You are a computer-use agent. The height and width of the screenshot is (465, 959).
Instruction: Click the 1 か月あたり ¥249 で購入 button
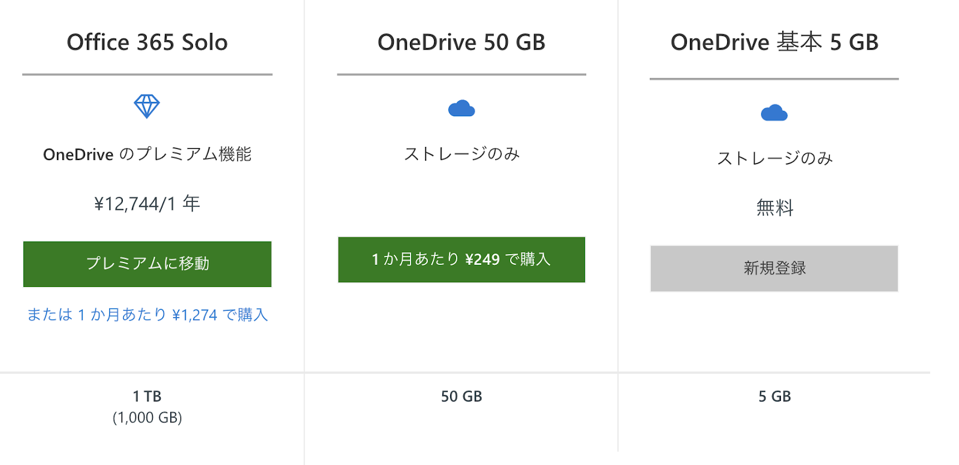[462, 259]
